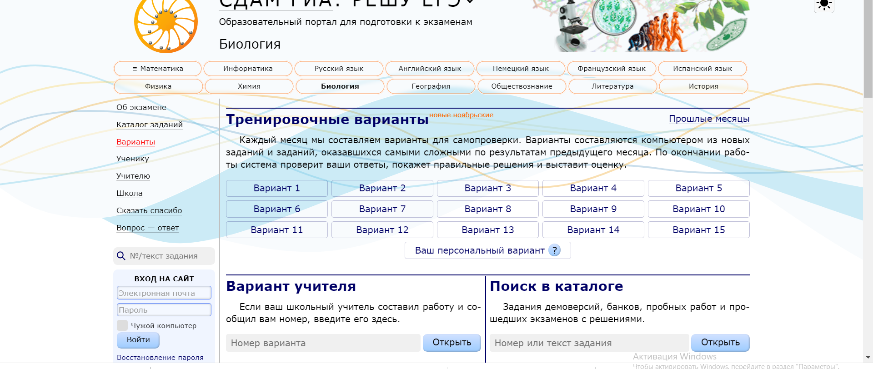The image size is (873, 369).
Task: Open Вариант 8
Action: click(488, 209)
